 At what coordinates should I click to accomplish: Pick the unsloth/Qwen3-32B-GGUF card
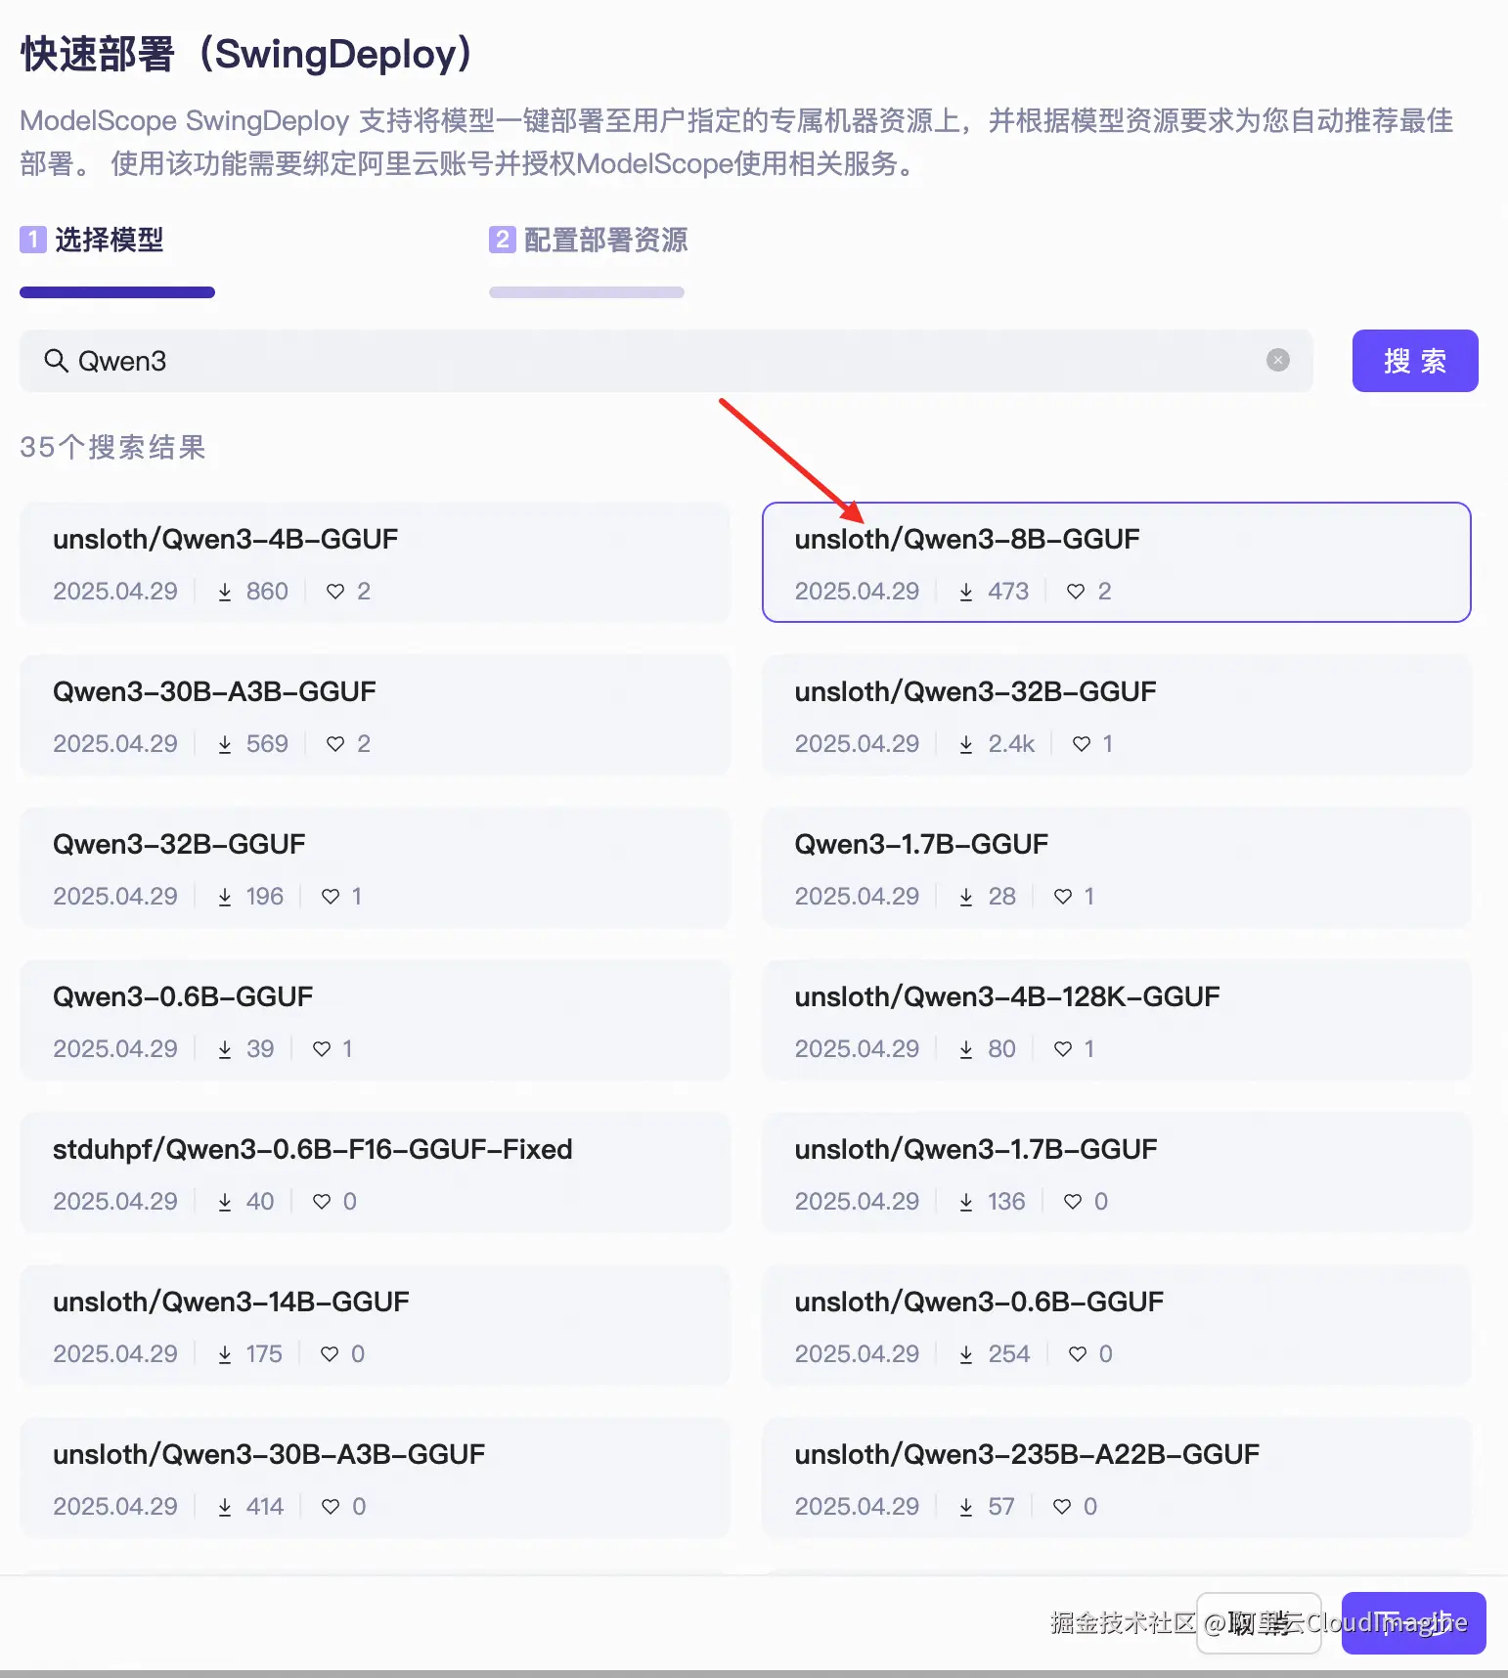(x=1116, y=715)
